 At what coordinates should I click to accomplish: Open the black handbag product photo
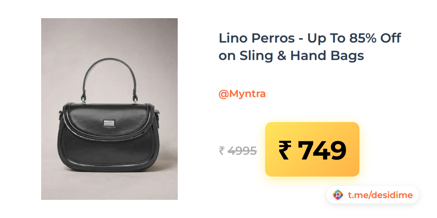click(x=109, y=109)
